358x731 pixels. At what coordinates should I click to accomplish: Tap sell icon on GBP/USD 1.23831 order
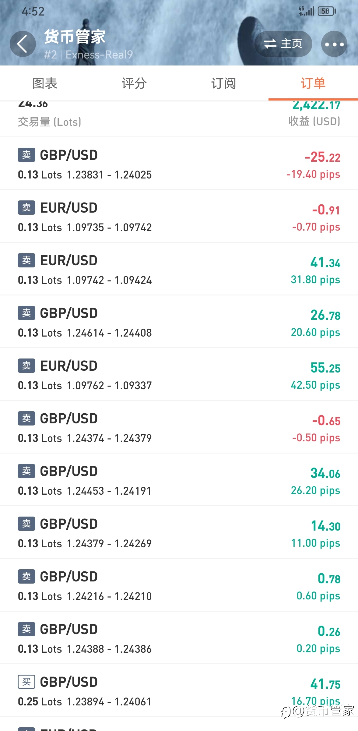click(26, 155)
